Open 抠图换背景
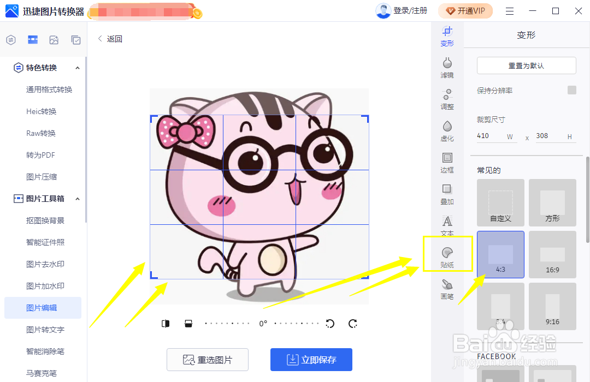The width and height of the screenshot is (590, 382). pyautogui.click(x=45, y=220)
